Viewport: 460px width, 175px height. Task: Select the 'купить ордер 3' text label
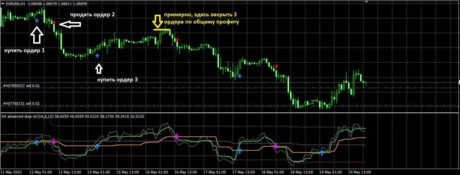(117, 80)
